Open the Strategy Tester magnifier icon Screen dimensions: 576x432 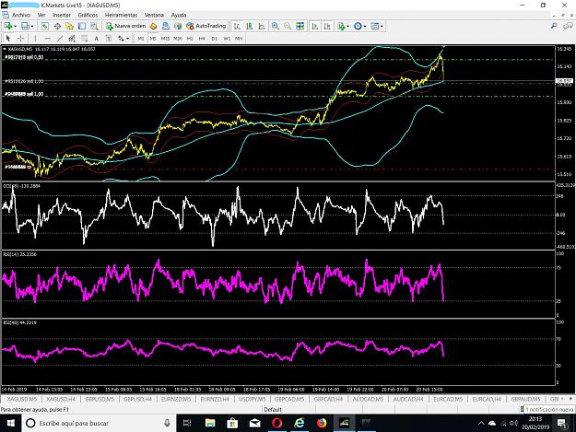pyautogui.click(x=94, y=26)
